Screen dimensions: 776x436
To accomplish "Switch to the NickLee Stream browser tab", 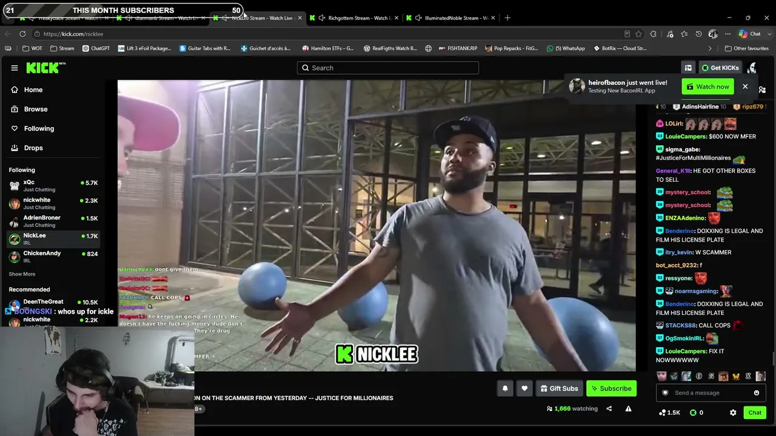I will (257, 18).
